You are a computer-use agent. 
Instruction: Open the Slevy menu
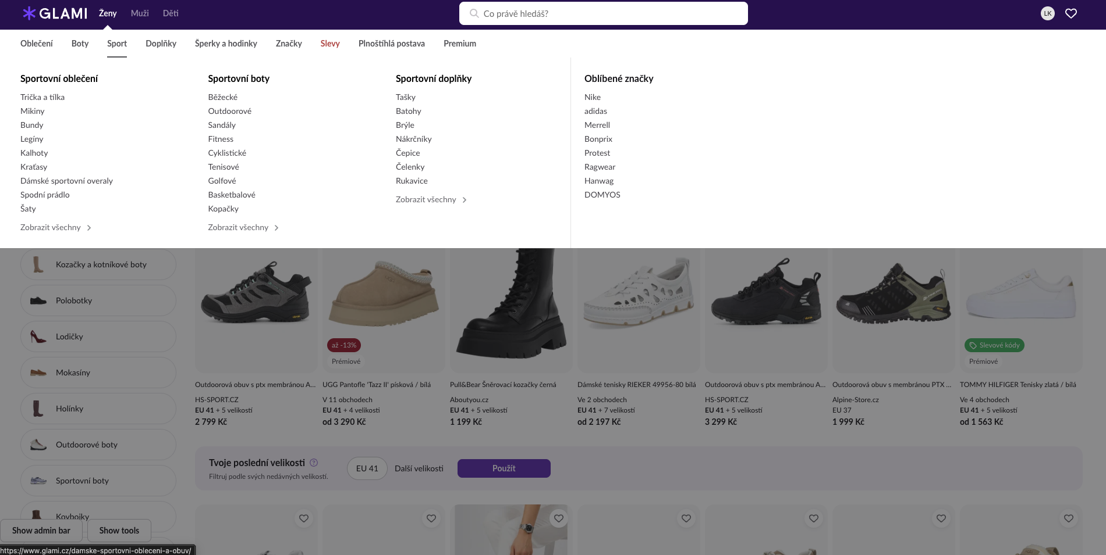(330, 44)
